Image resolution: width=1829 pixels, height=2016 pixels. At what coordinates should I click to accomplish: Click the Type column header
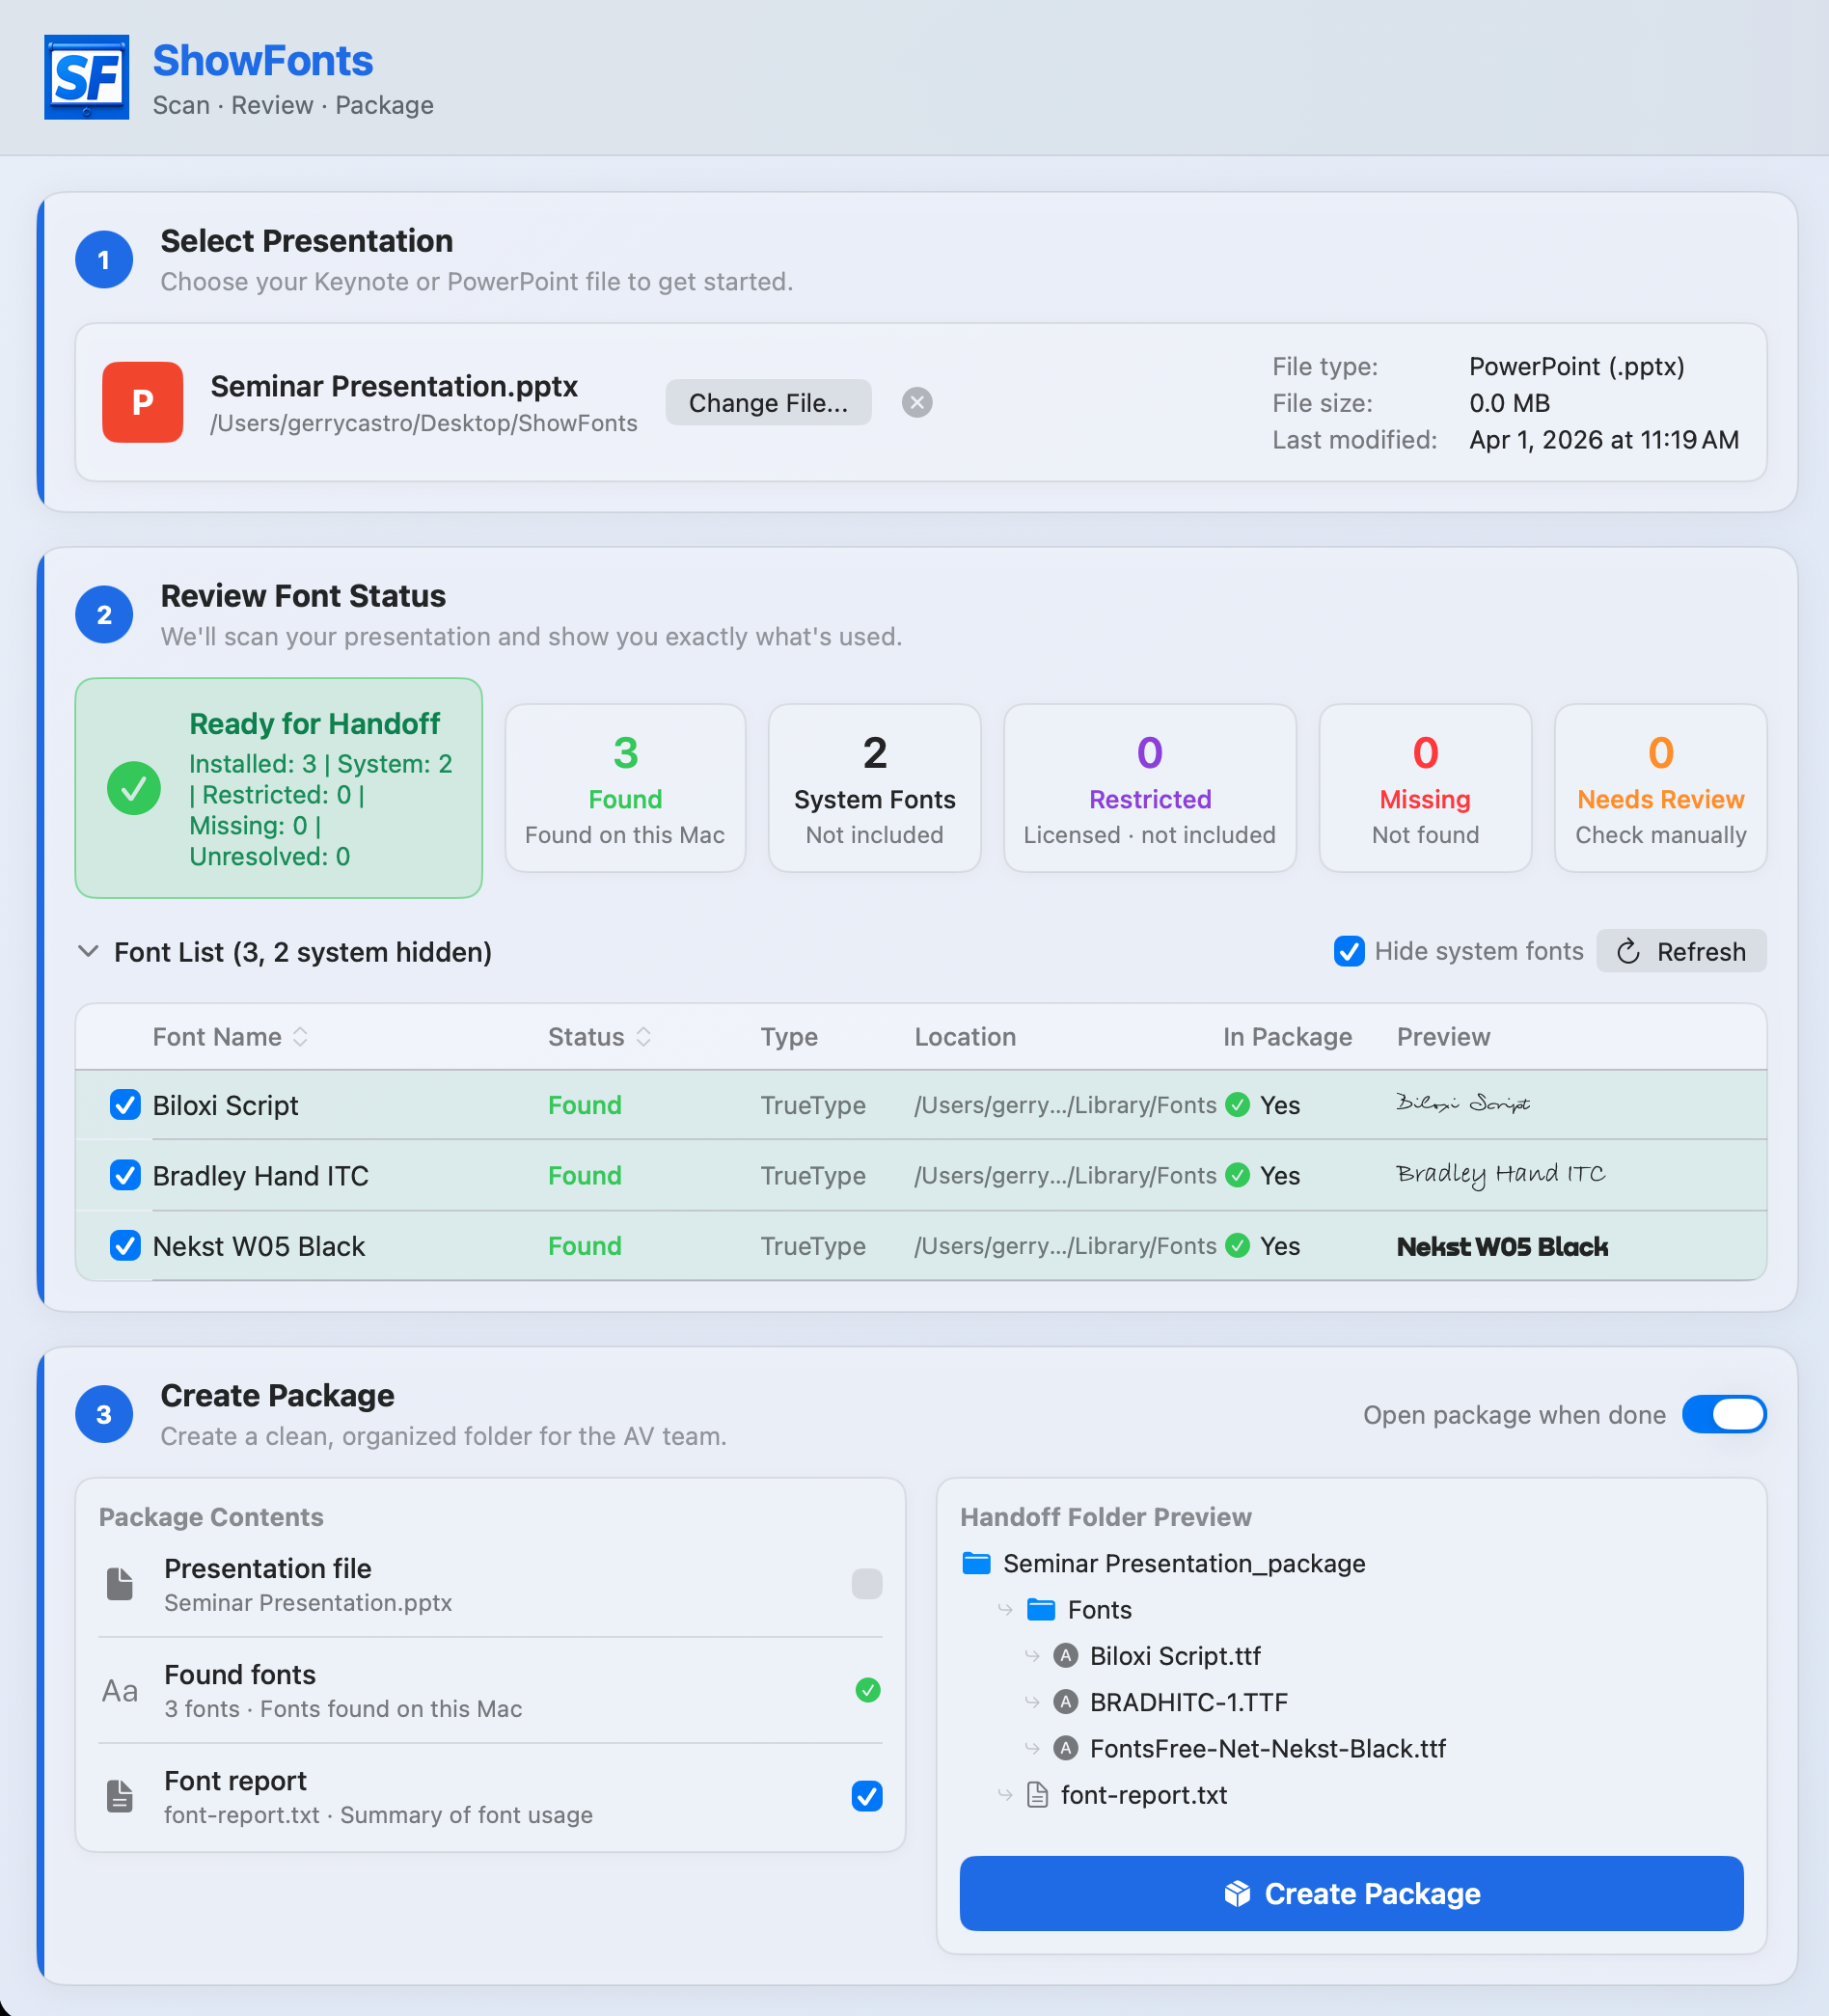click(789, 1037)
